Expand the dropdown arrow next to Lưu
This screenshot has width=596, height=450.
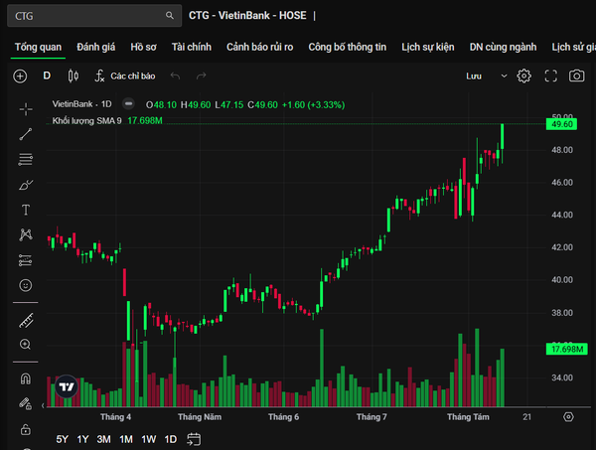click(504, 76)
